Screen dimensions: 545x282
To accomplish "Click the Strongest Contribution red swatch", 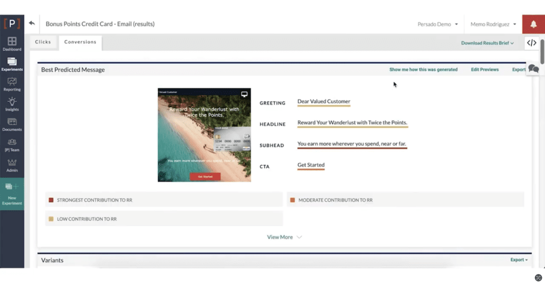I will tap(51, 200).
